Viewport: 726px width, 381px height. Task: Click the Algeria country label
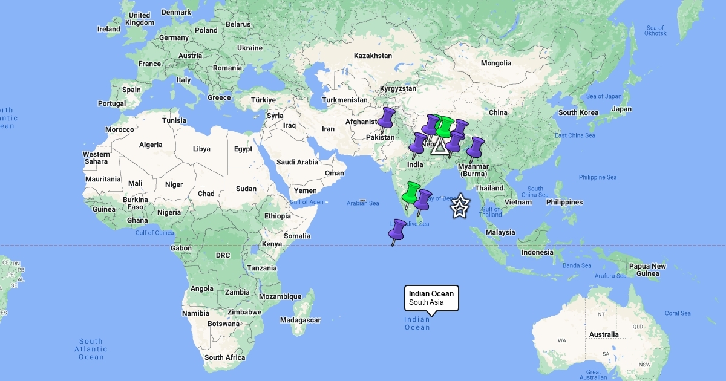pos(151,145)
